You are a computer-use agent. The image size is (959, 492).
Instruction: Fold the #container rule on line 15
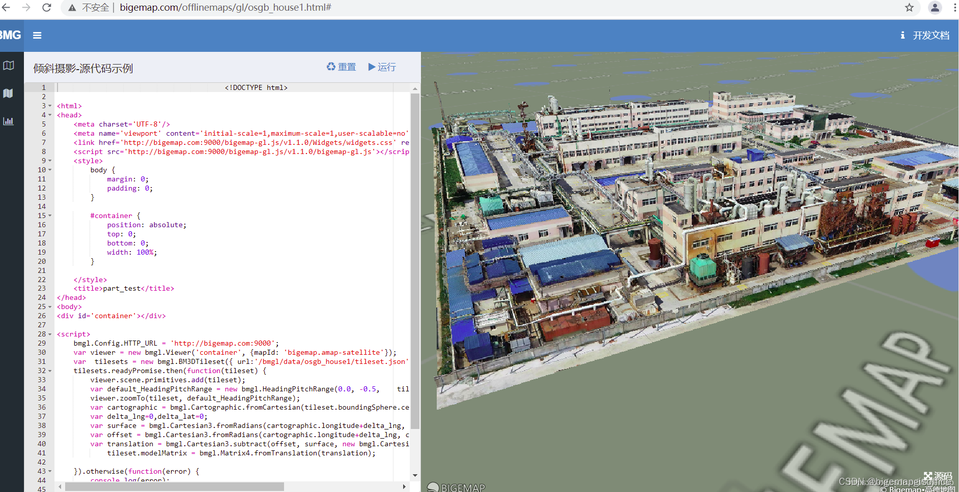point(50,216)
